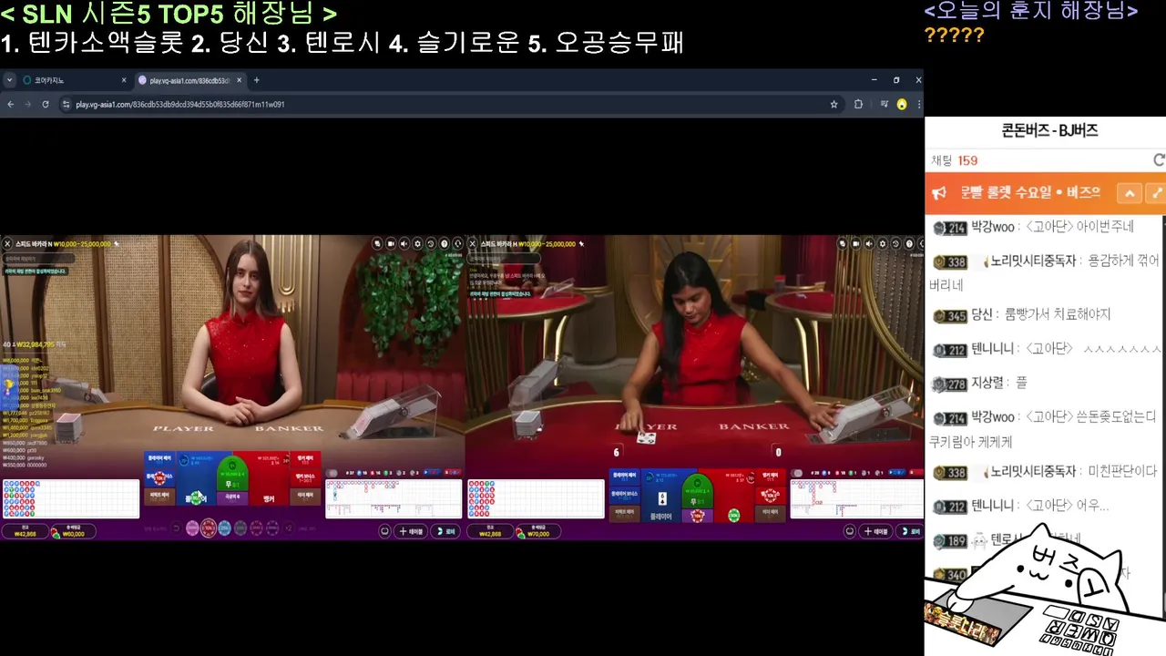Close right Speed Baccarat H game
Viewport: 1166px width, 656px height.
pyautogui.click(x=471, y=243)
